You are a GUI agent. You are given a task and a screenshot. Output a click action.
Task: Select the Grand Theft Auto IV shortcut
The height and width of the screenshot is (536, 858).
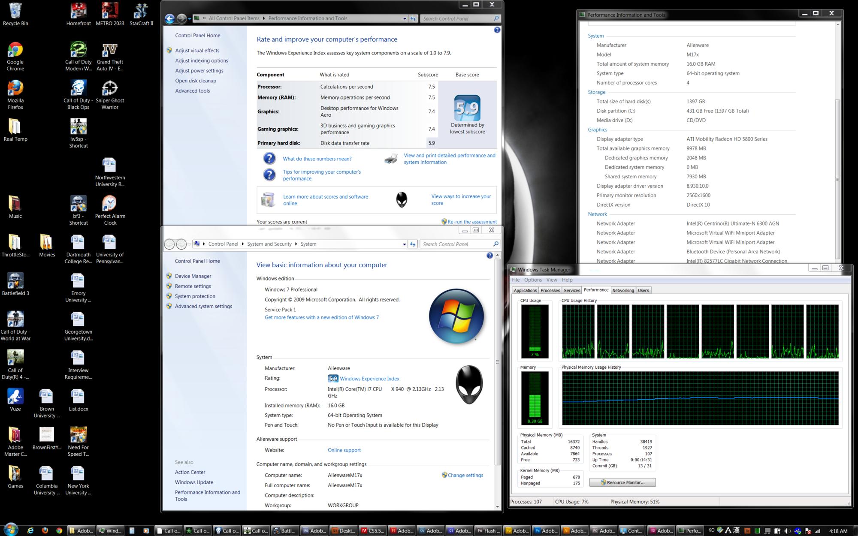click(x=110, y=57)
